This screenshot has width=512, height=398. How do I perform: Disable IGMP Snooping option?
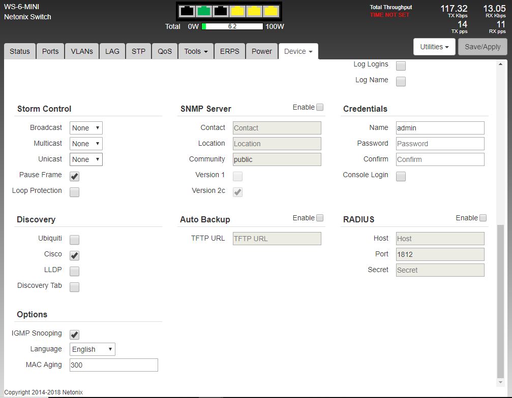pos(74,335)
